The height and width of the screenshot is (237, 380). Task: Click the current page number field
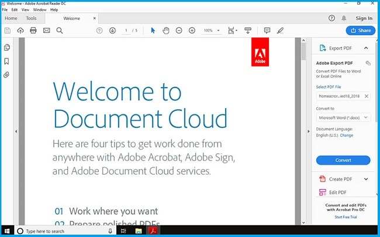(x=126, y=30)
